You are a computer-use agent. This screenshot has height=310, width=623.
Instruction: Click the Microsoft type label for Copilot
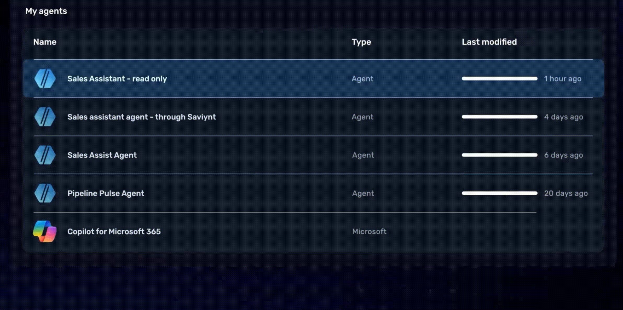[x=369, y=231]
